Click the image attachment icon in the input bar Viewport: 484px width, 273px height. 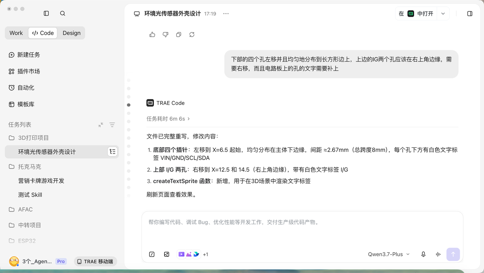point(167,254)
